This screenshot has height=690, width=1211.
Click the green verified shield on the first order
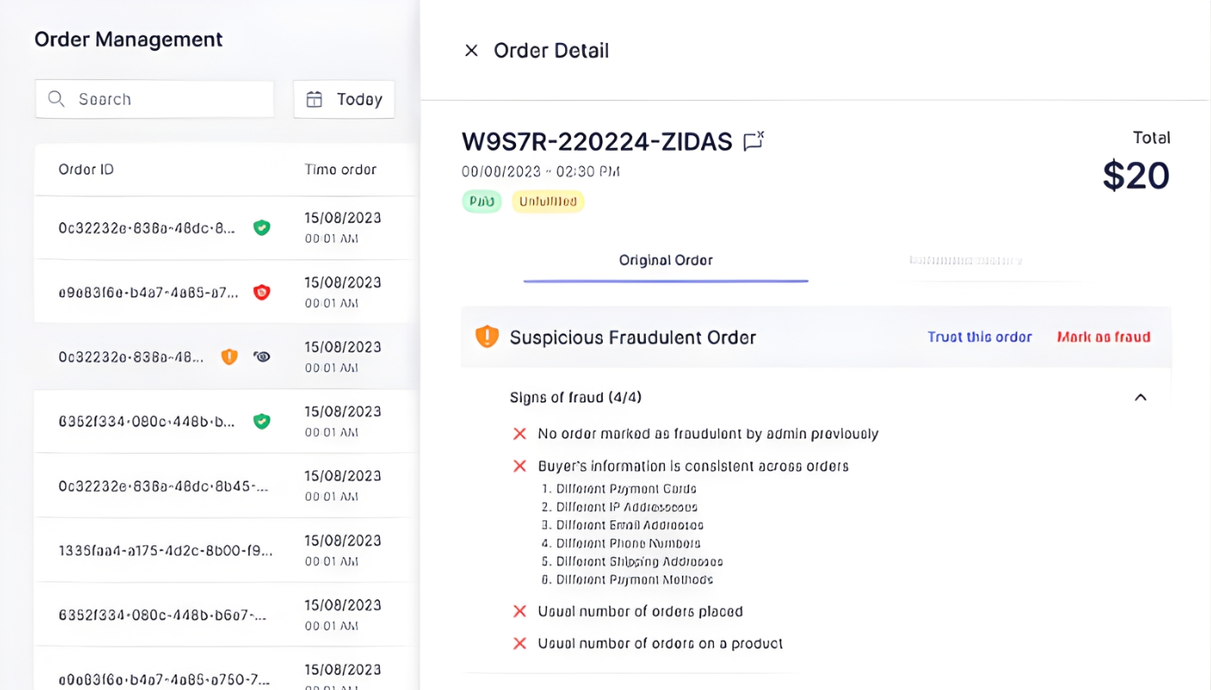262,227
